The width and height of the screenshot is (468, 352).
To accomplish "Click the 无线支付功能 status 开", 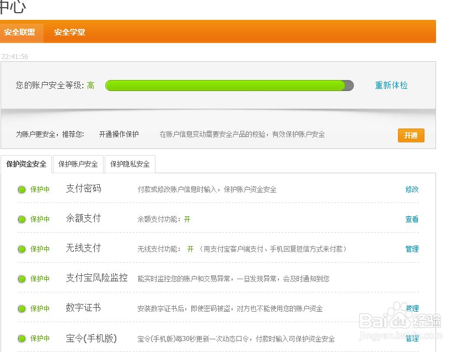I will 190,249.
